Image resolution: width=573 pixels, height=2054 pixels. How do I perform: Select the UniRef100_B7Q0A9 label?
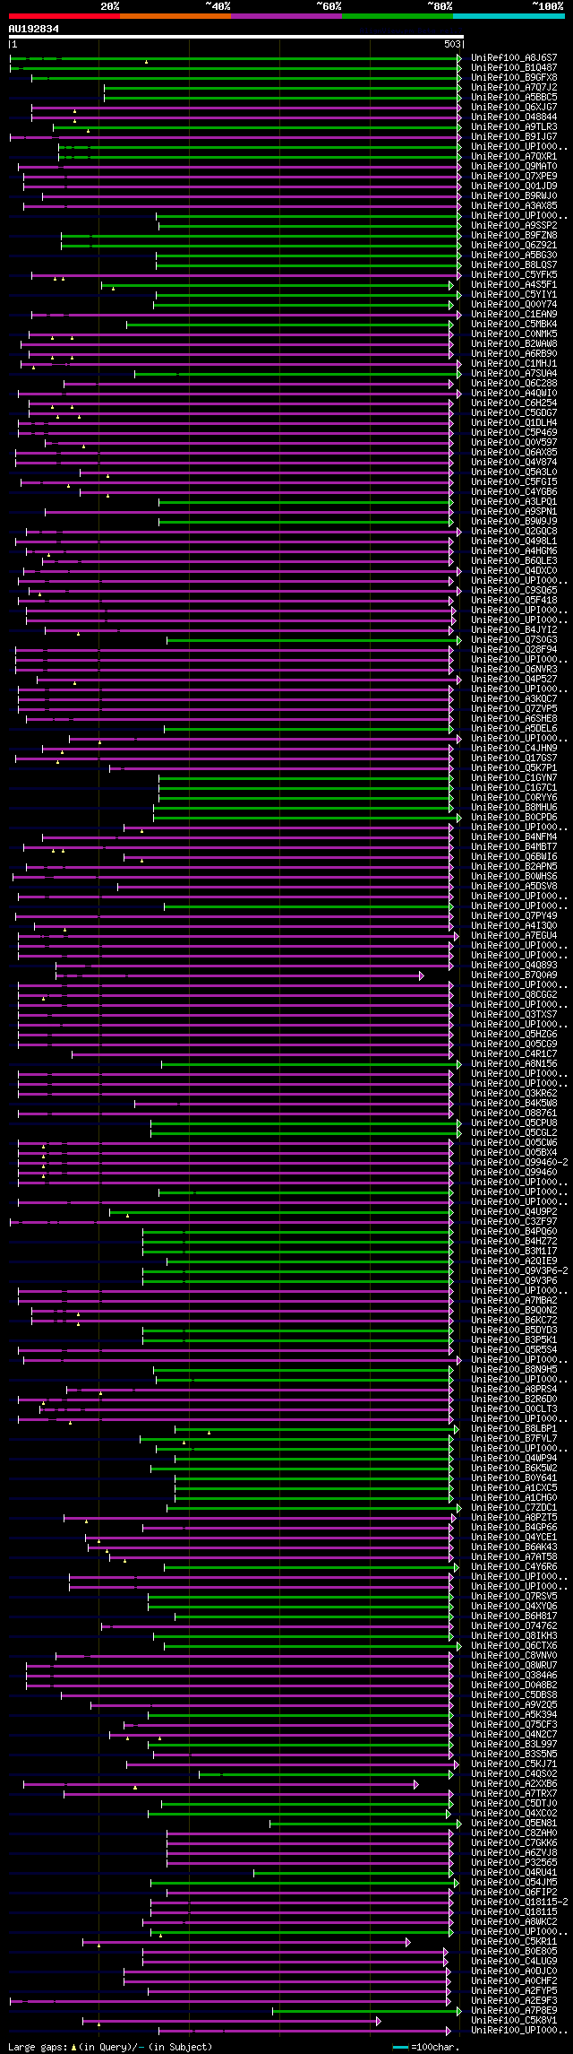[514, 975]
